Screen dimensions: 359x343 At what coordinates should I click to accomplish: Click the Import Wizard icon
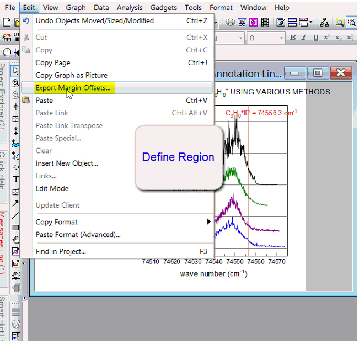(7, 38)
